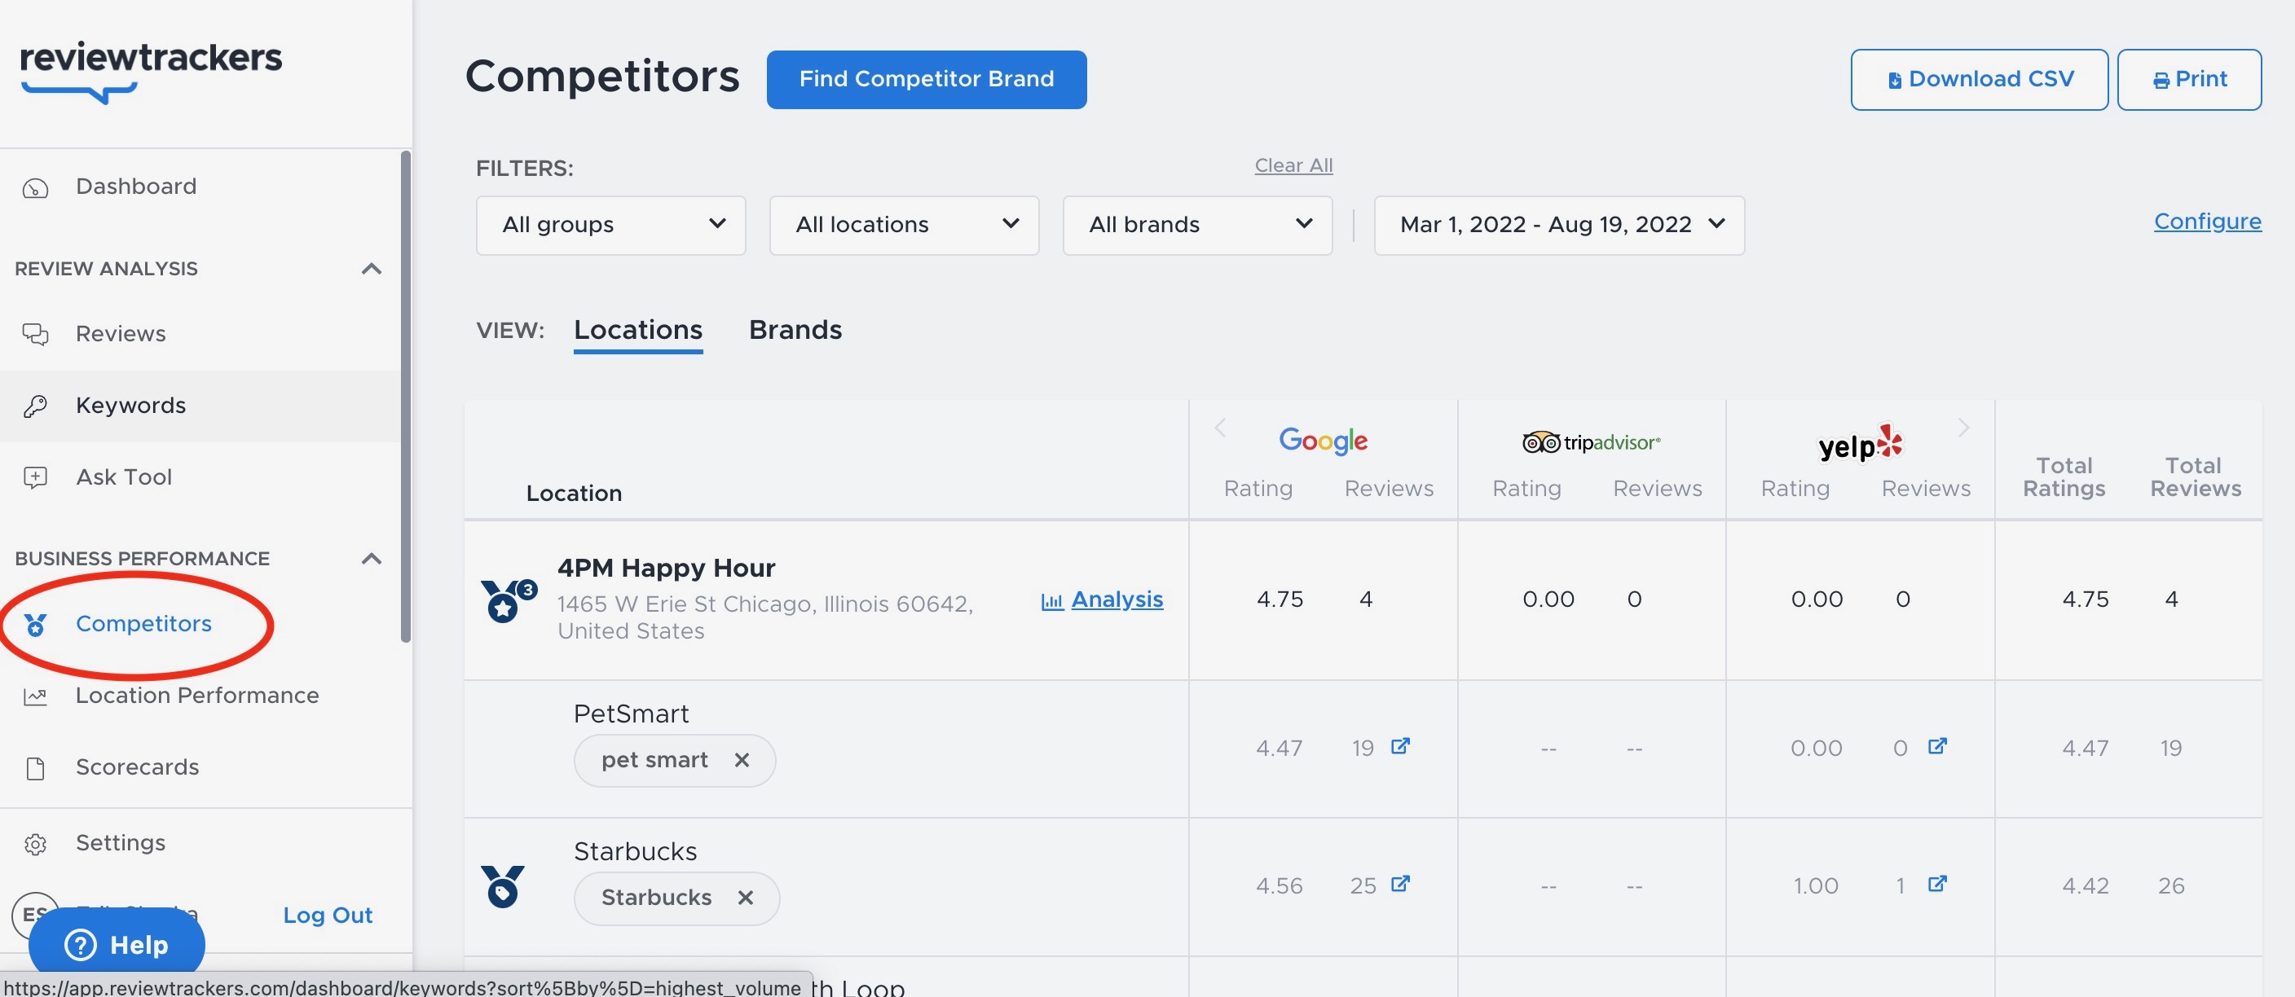Screen dimensions: 2295x997
Task: Click the 1465 W Erie St address text
Action: [764, 617]
